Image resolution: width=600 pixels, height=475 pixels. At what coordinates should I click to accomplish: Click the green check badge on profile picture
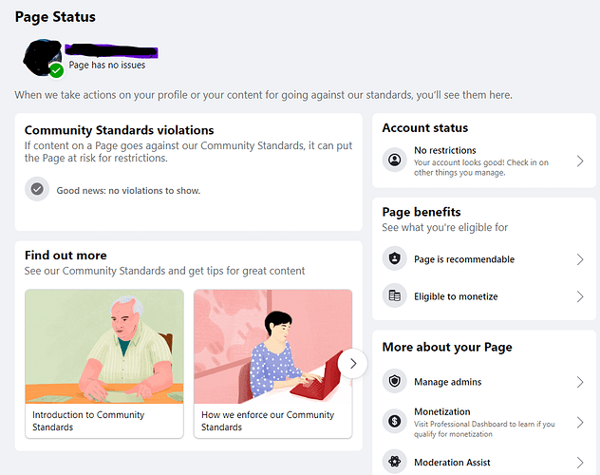(x=57, y=70)
